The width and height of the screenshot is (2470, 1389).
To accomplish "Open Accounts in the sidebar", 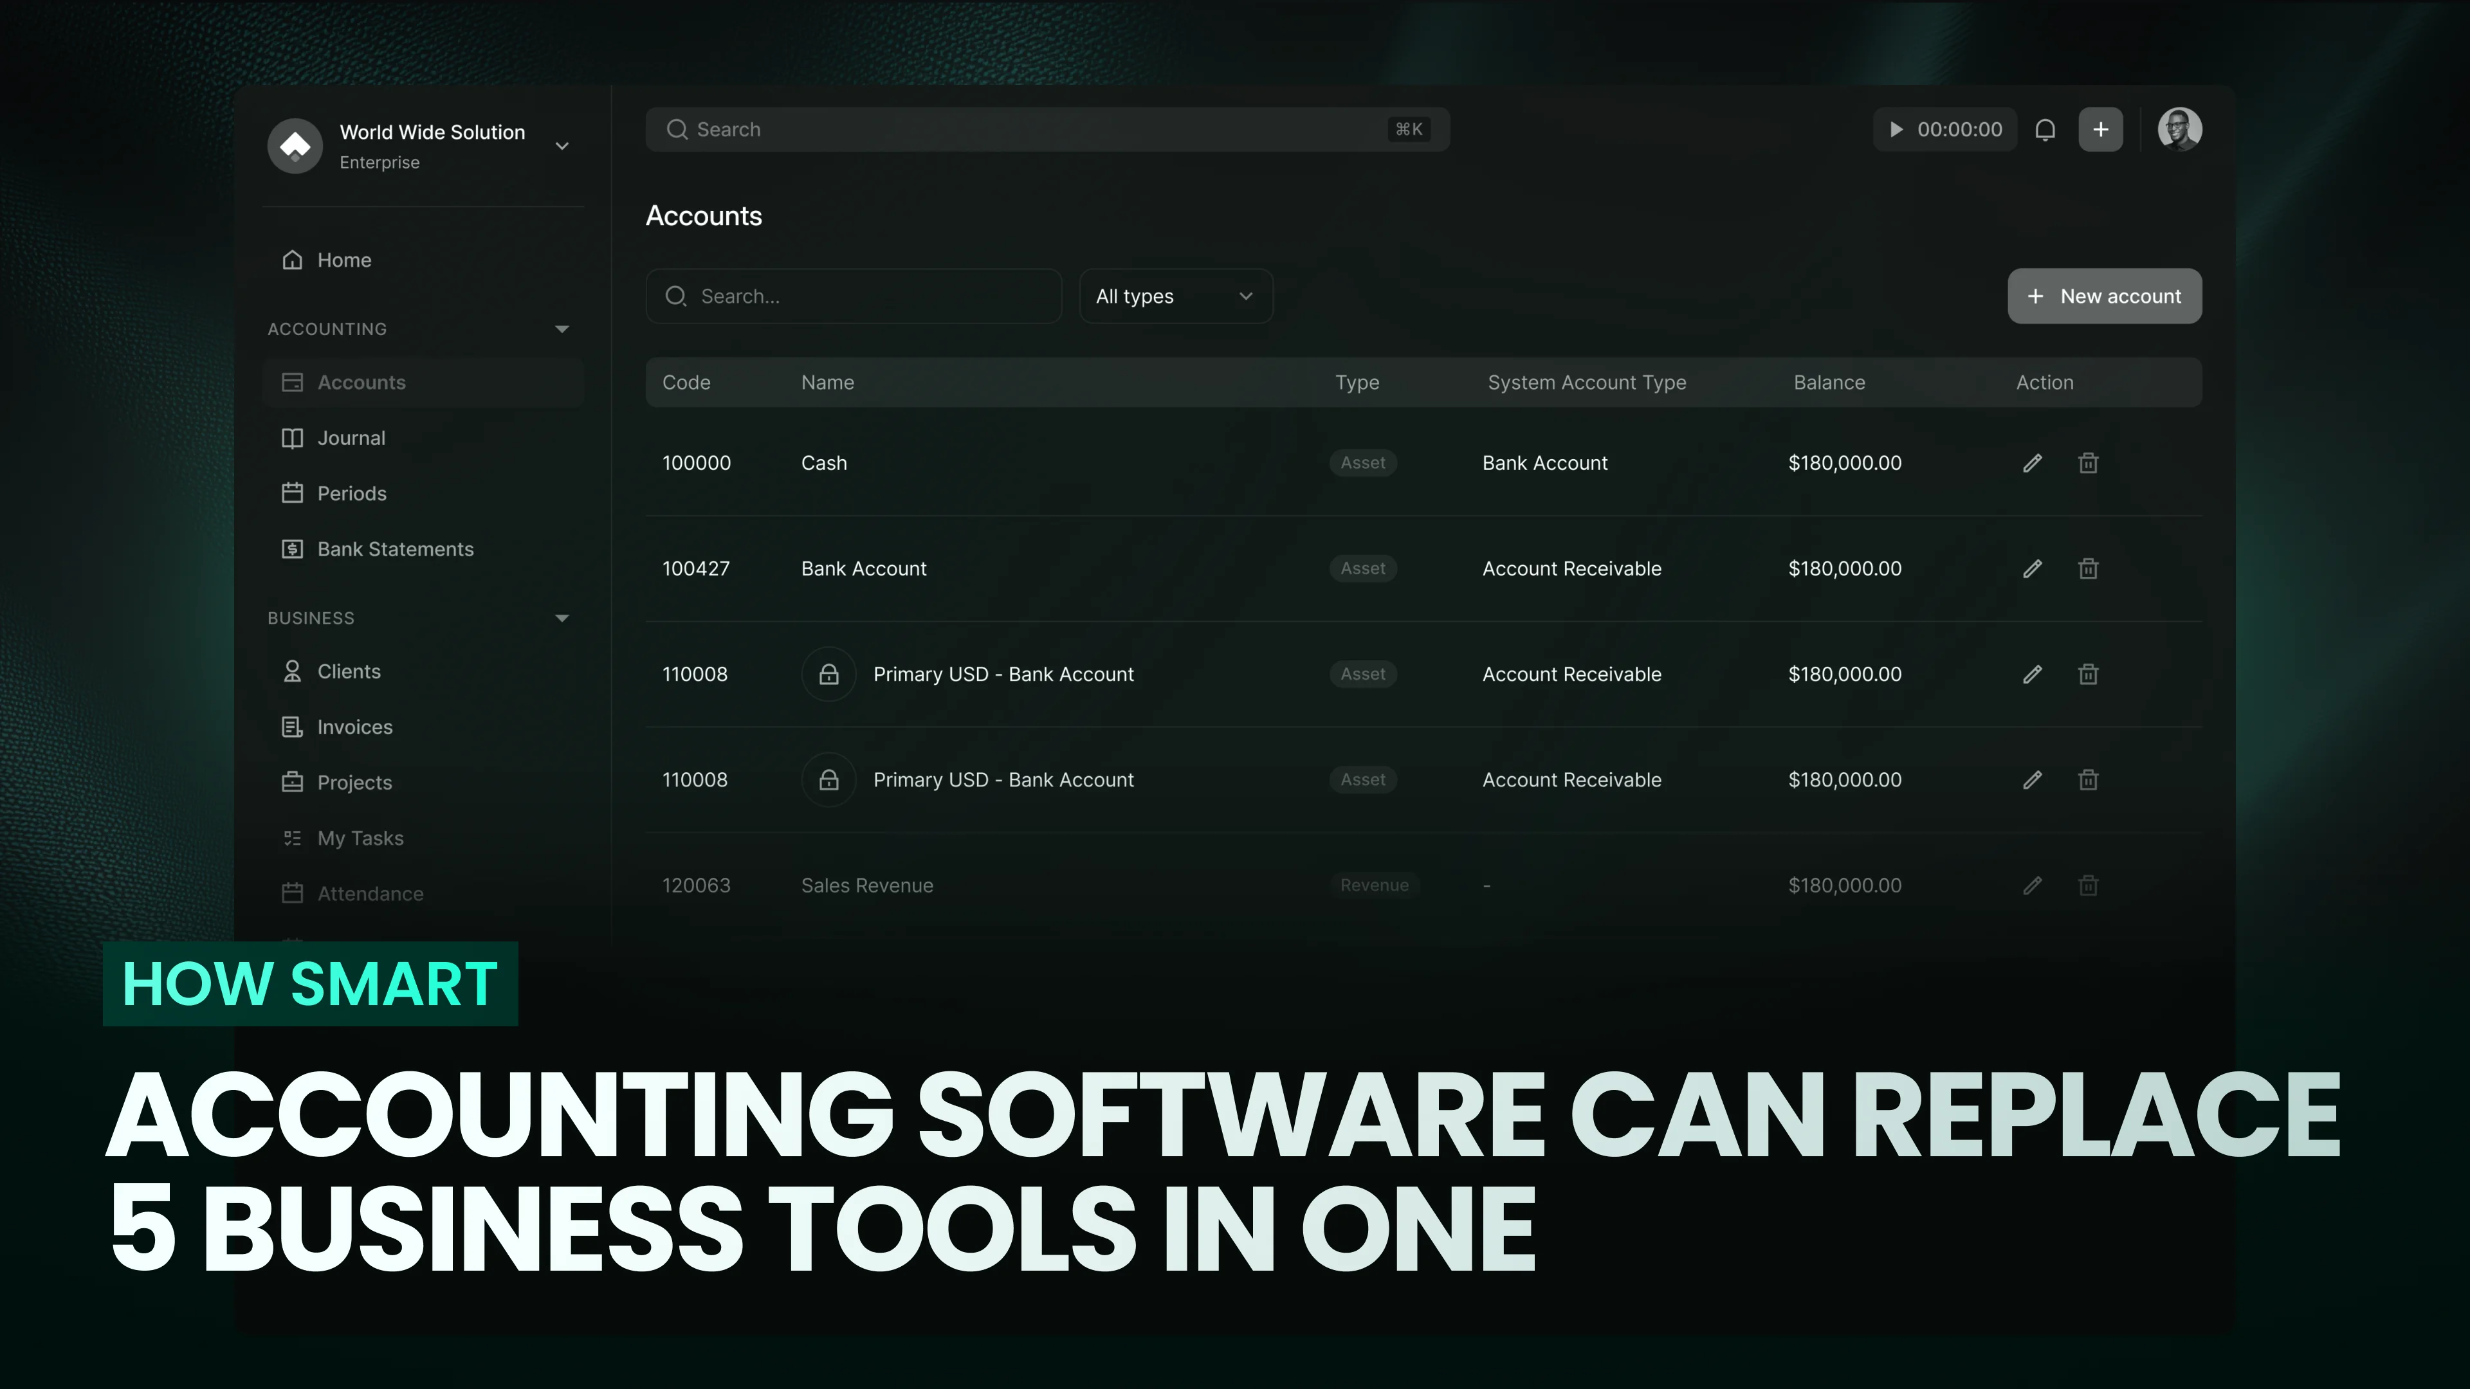I will 423,383.
